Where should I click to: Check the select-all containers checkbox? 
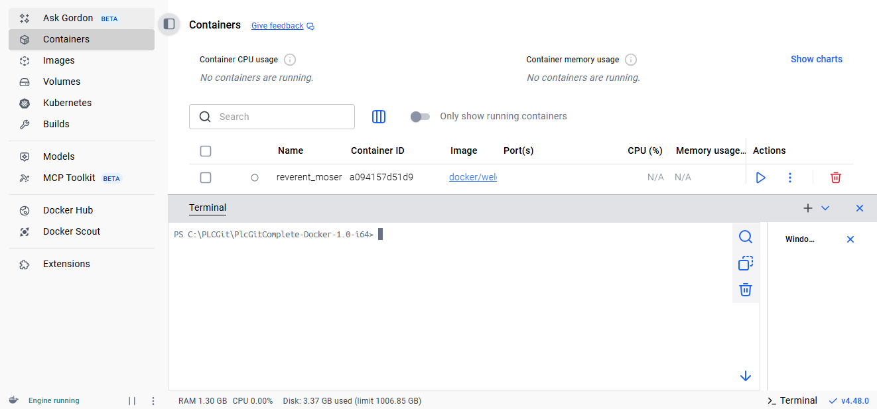(206, 151)
